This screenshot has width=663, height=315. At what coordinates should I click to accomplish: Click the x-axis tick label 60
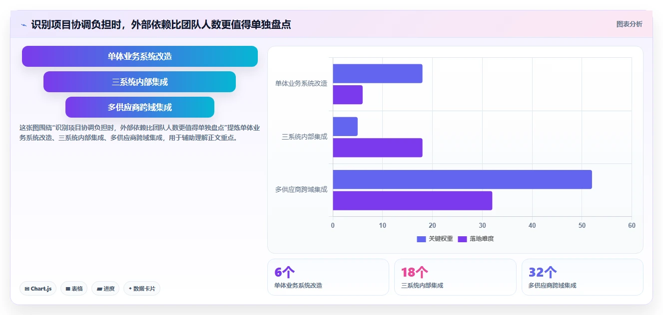(x=632, y=226)
